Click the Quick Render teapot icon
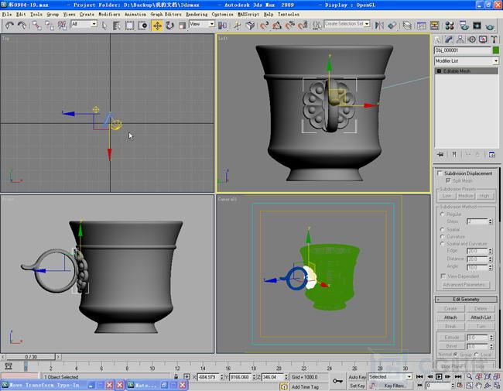The image size is (503, 391). pyautogui.click(x=490, y=26)
